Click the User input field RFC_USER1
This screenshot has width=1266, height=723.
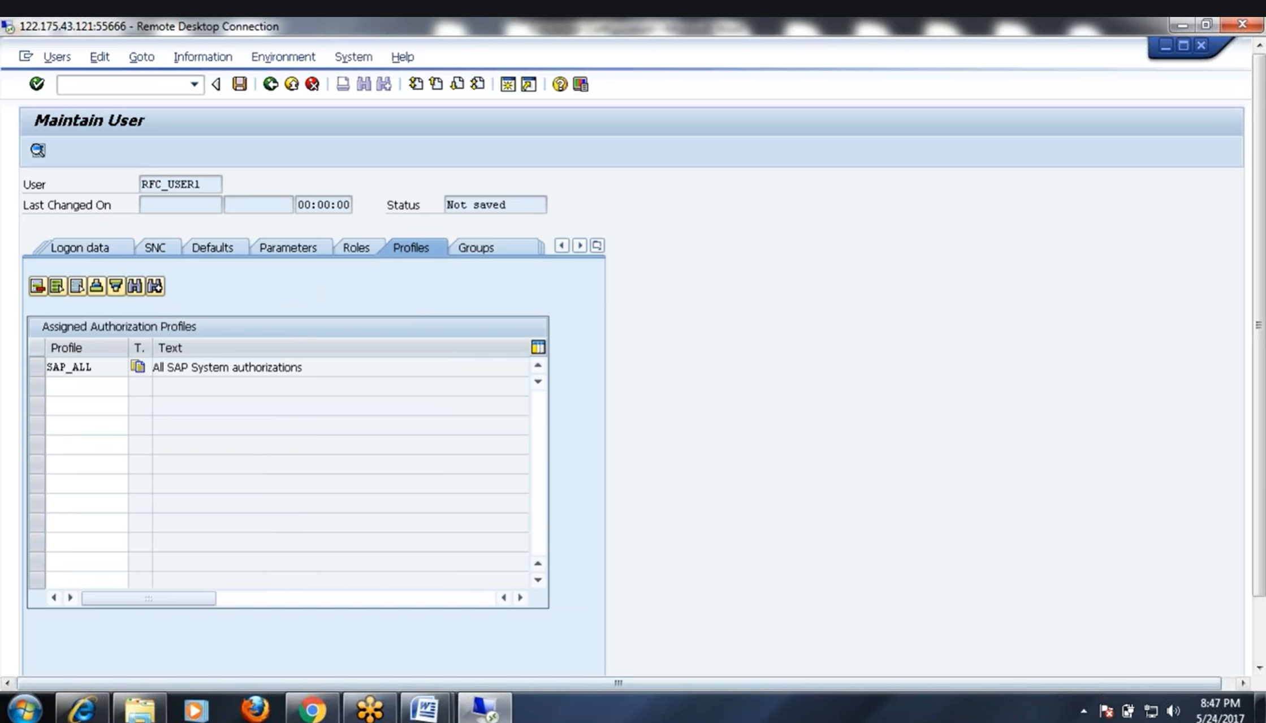click(x=180, y=184)
